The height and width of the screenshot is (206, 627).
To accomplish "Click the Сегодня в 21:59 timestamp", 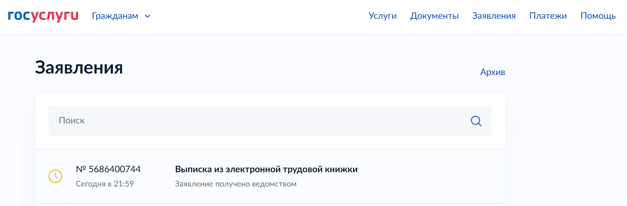I will click(105, 184).
